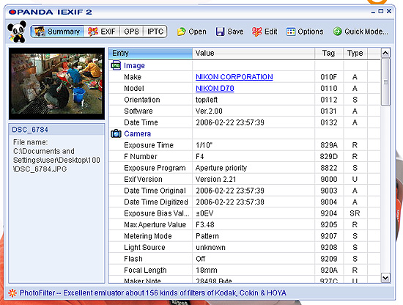Viewport: 403px width, 305px height.
Task: Click the tag code 829A
Action: (x=329, y=145)
